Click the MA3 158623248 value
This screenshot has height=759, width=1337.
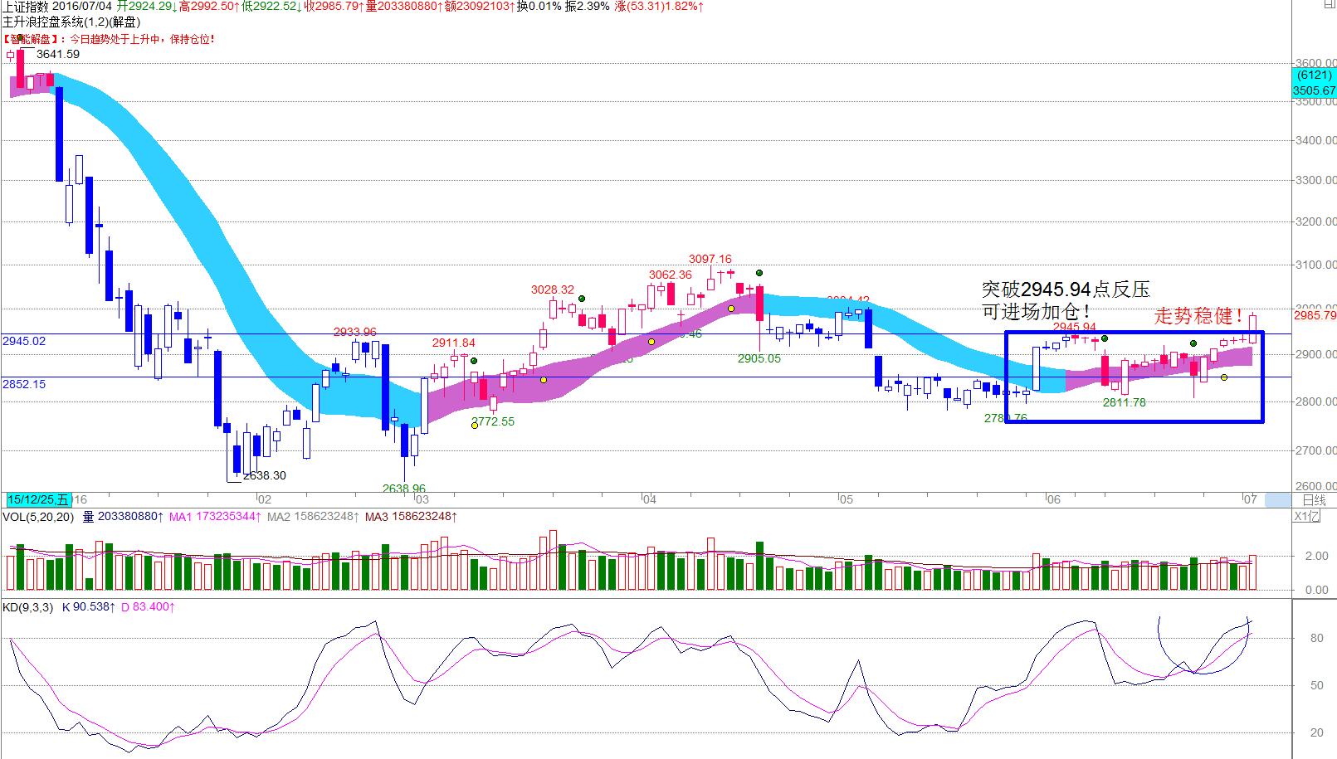(411, 517)
